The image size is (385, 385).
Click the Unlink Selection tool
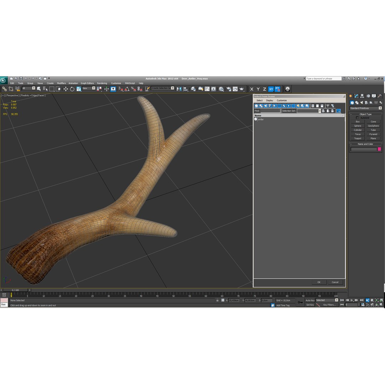tap(11, 89)
